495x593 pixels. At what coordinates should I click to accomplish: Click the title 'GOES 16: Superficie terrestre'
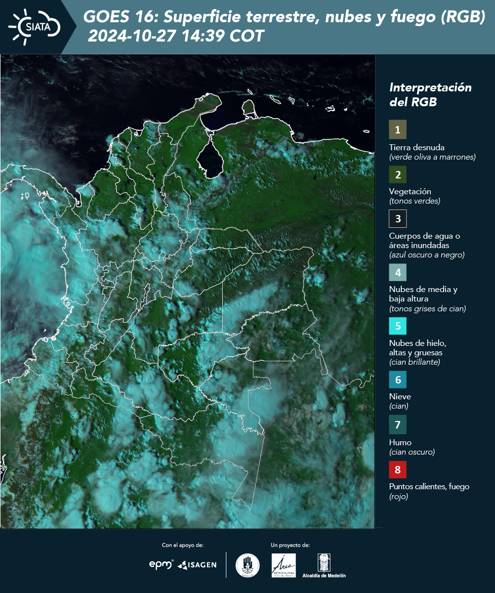tap(285, 17)
